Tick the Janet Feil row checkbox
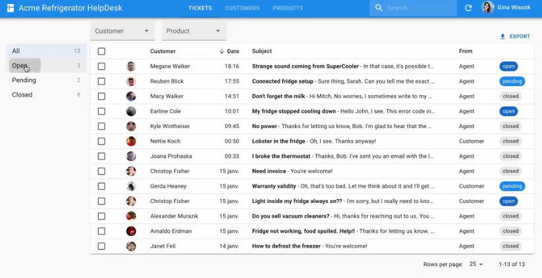Screen dimensions: 542x278 click(x=101, y=246)
